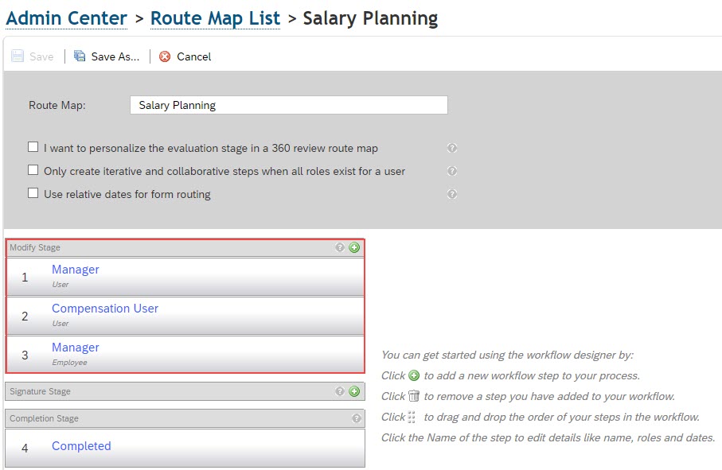Open help for relative dates option

pyautogui.click(x=452, y=194)
